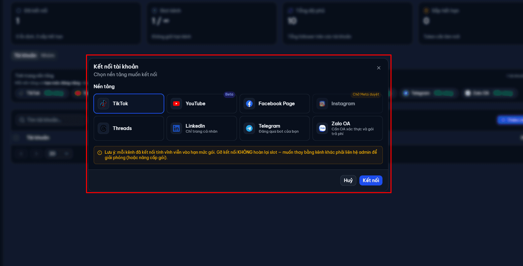The height and width of the screenshot is (266, 523).
Task: Click the Huỷ button
Action: pos(348,180)
